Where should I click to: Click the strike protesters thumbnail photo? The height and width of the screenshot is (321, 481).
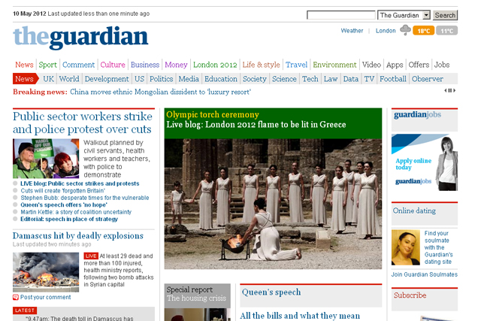(x=46, y=159)
